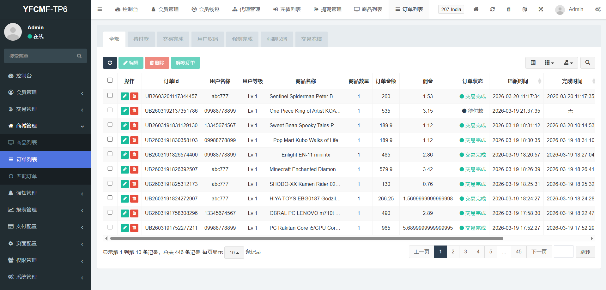The width and height of the screenshot is (606, 290).
Task: Toggle the select-all checkbox in table header
Action: 110,80
